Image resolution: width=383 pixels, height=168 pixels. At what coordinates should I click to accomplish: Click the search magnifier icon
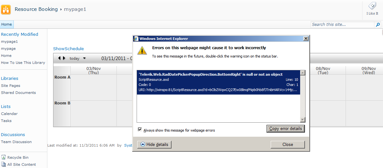(x=378, y=25)
